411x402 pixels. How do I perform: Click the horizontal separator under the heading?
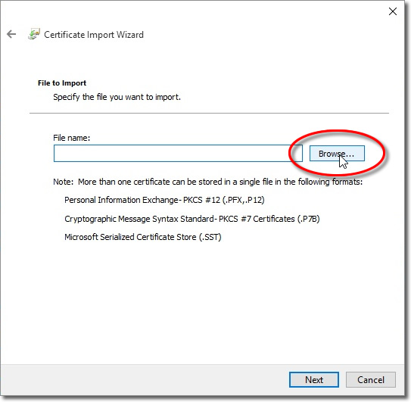(x=209, y=114)
